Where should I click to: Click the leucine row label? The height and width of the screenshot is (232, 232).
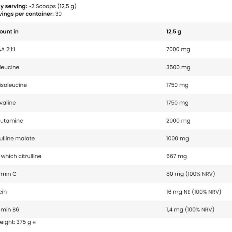point(10,67)
